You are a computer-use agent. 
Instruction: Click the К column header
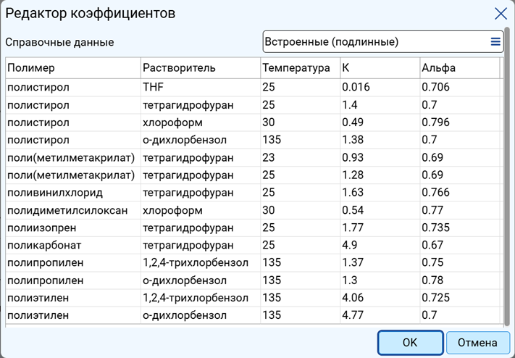coord(380,68)
